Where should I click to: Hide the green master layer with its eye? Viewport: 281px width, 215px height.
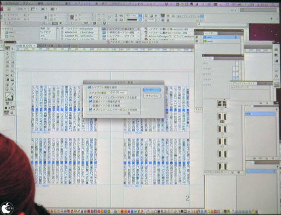197,41
